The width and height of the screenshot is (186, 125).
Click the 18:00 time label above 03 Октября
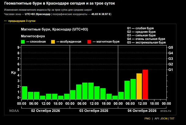[106, 104]
